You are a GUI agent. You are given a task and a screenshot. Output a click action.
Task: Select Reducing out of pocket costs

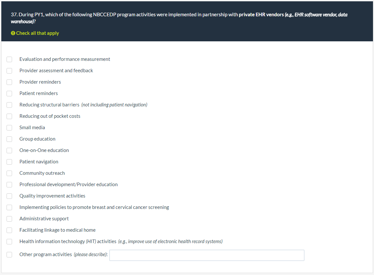click(x=9, y=116)
